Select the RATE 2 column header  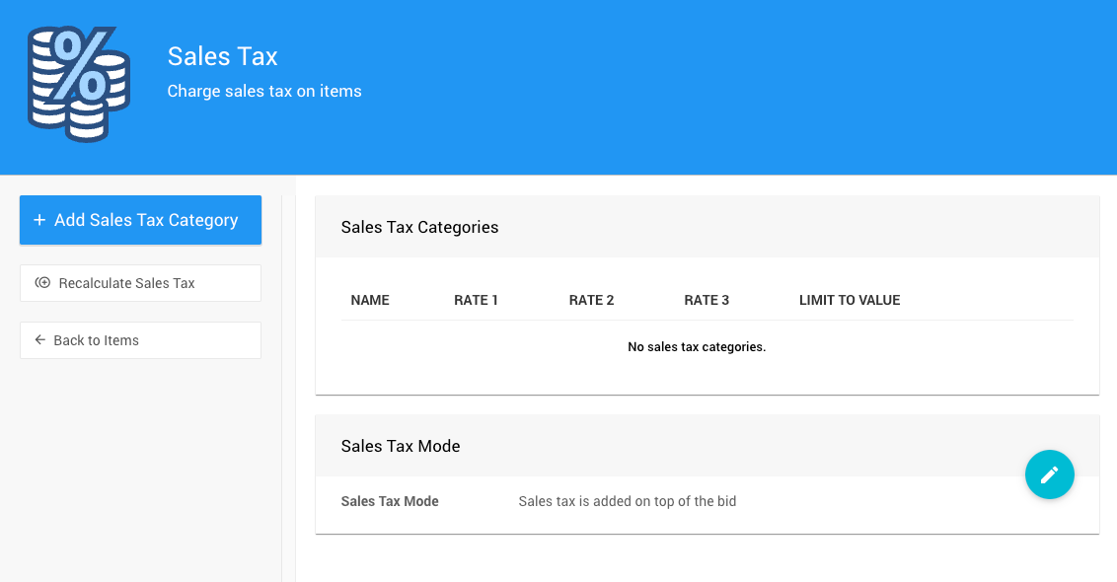click(591, 300)
